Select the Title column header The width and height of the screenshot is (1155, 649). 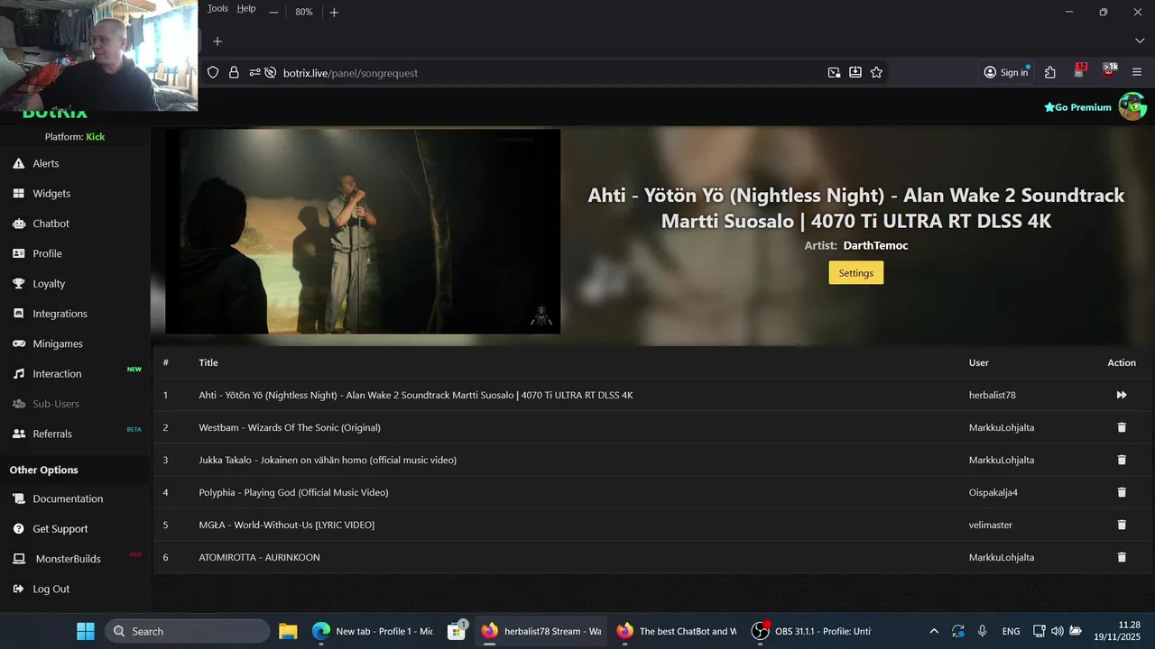[x=208, y=362]
